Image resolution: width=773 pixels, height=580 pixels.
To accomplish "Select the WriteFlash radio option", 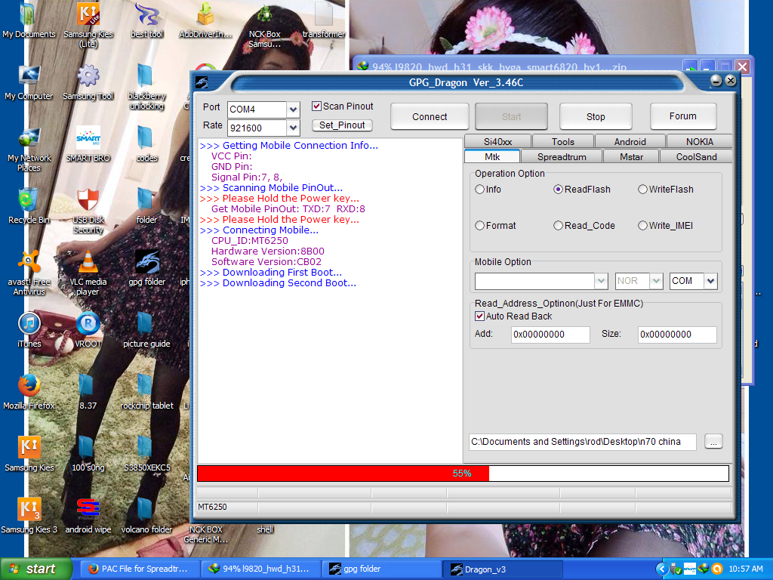I will coord(643,190).
